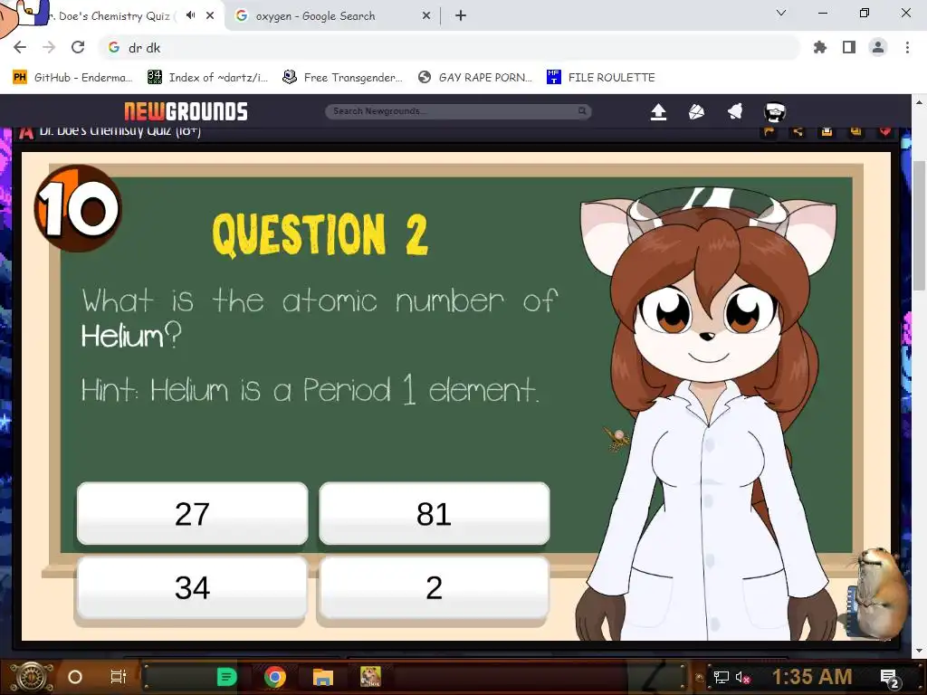Open the network status tray icon
Screen dimensions: 927x695
click(x=722, y=677)
